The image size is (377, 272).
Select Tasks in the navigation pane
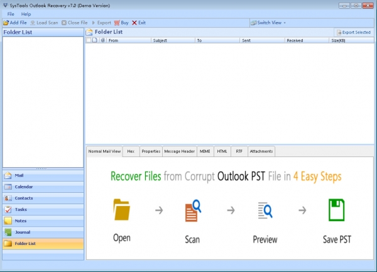click(x=43, y=210)
